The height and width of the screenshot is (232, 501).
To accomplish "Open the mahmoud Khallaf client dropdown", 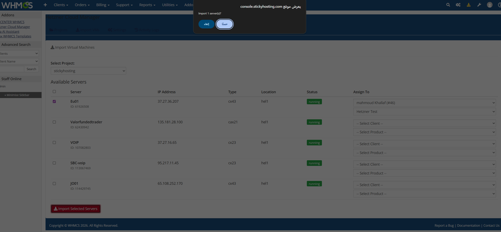I will click(x=424, y=103).
